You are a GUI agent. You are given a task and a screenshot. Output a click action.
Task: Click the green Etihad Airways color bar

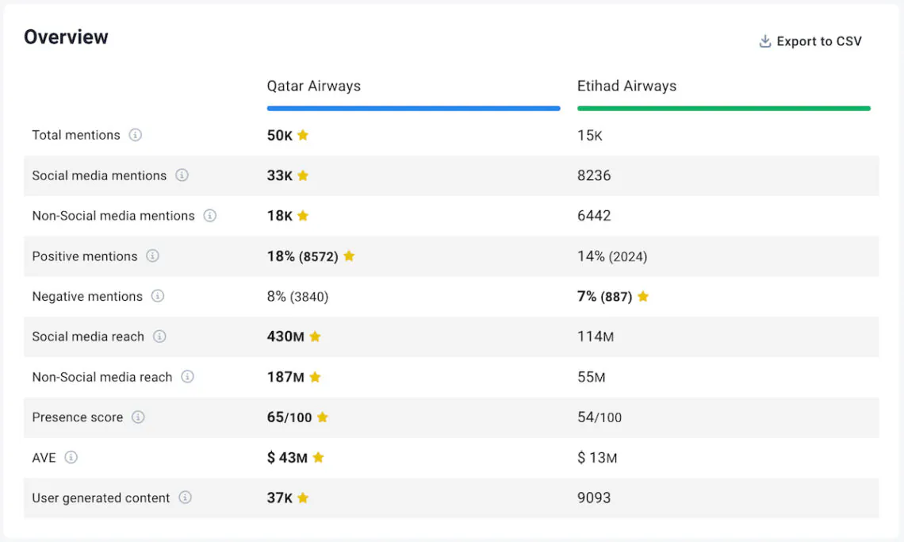click(x=723, y=108)
